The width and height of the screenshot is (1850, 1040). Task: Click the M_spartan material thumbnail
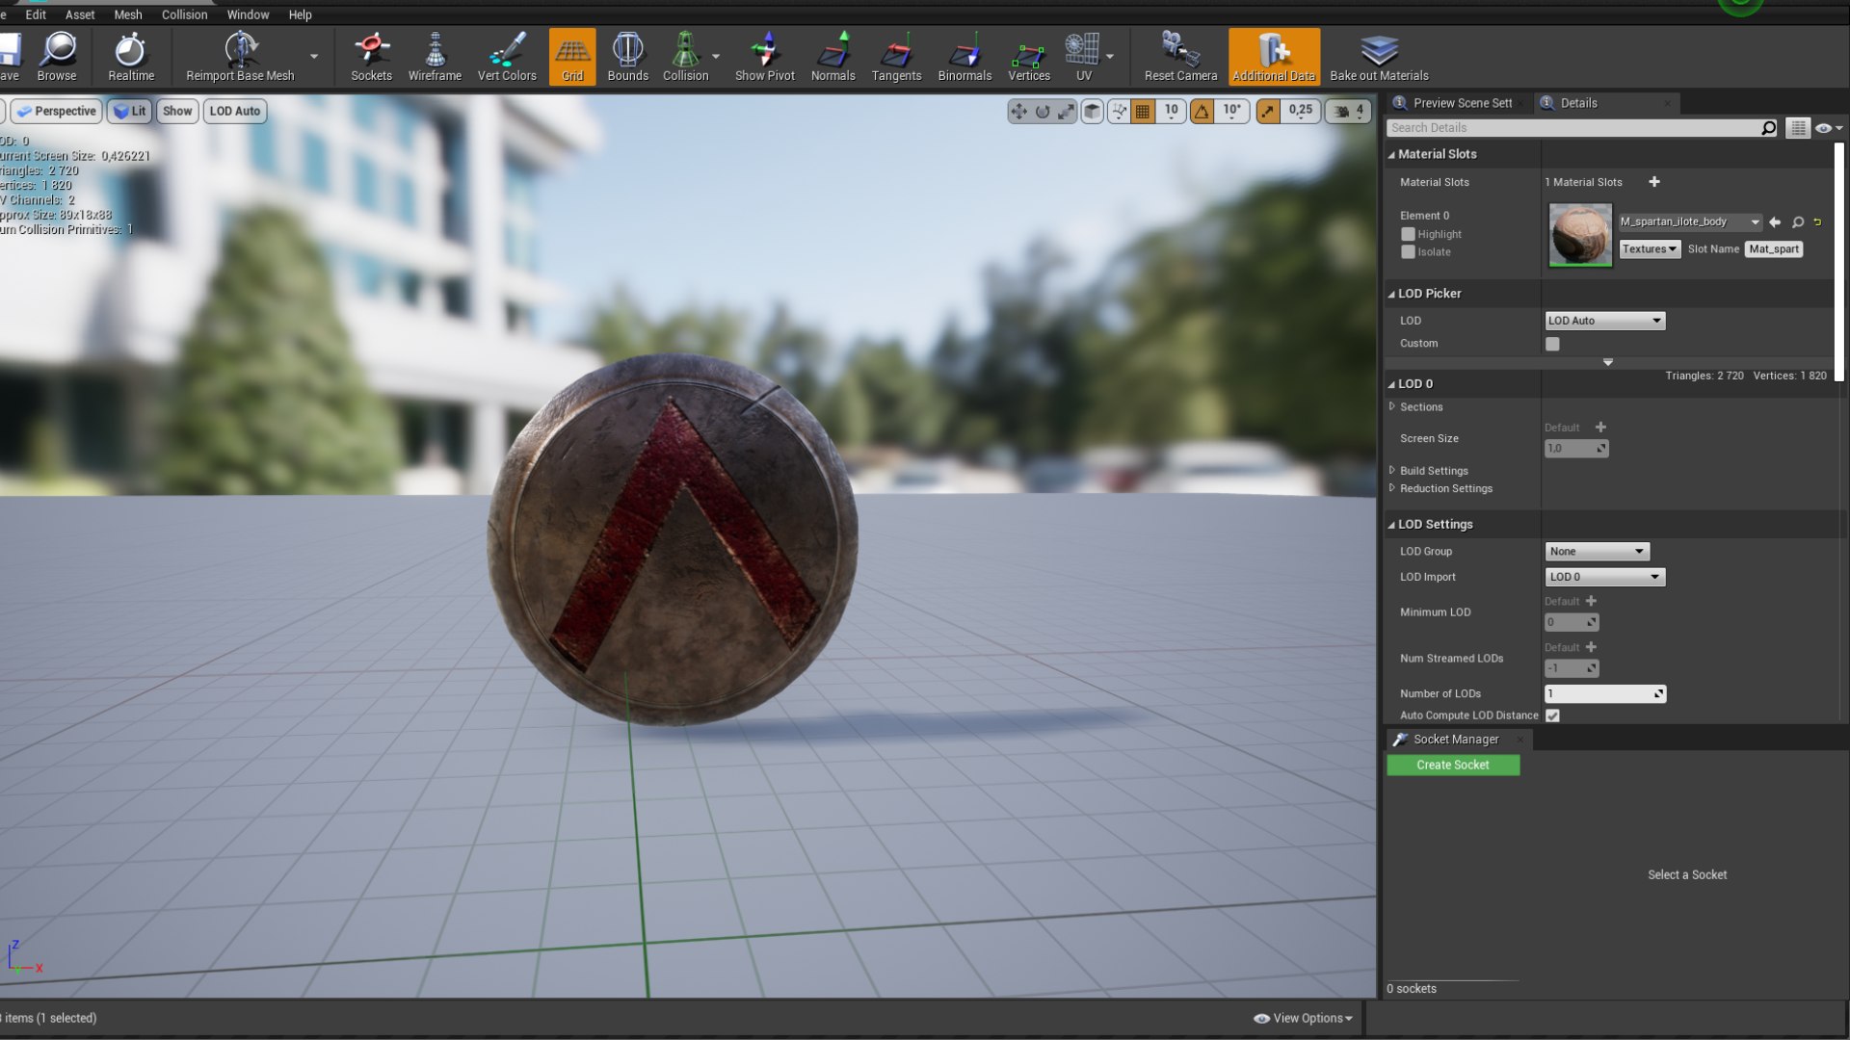(1580, 235)
